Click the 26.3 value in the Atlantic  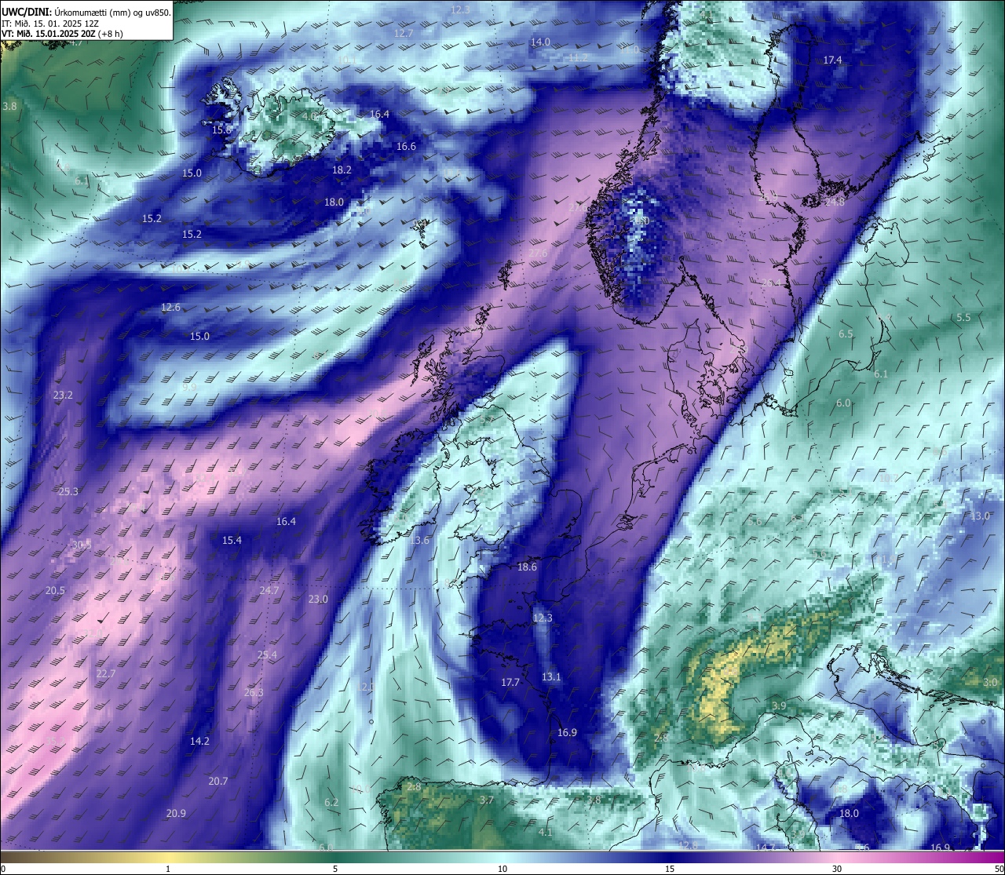[x=254, y=693]
